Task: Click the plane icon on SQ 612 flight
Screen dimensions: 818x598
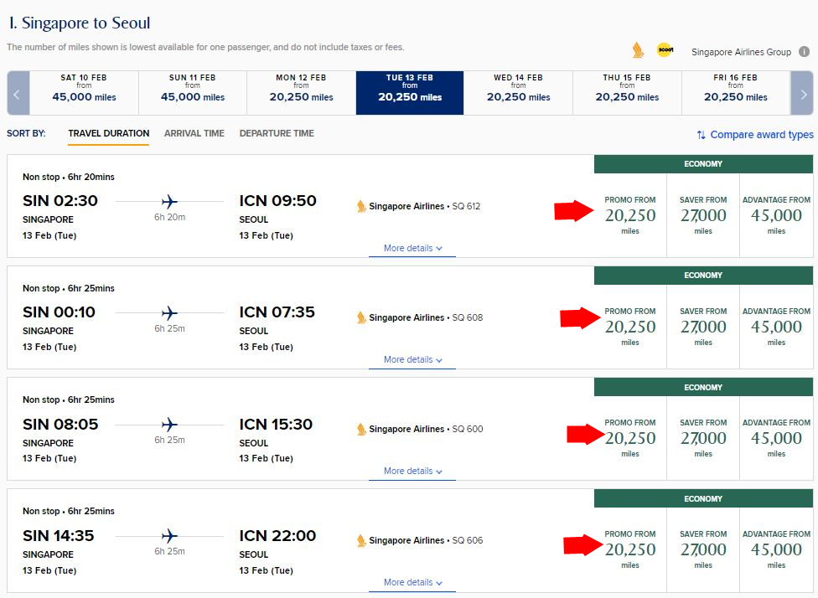Action: (169, 201)
